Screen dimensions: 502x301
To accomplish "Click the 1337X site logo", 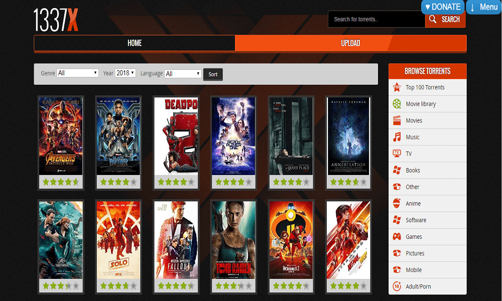I will click(56, 20).
